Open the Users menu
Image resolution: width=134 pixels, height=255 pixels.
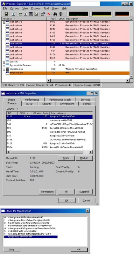click(x=55, y=9)
